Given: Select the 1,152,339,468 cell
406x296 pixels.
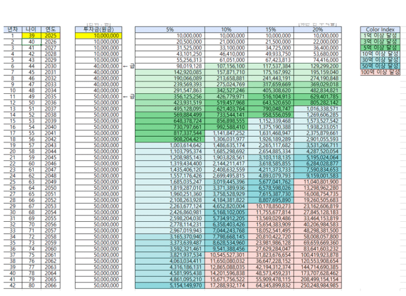Looking at the screenshot, I should coord(271,121).
